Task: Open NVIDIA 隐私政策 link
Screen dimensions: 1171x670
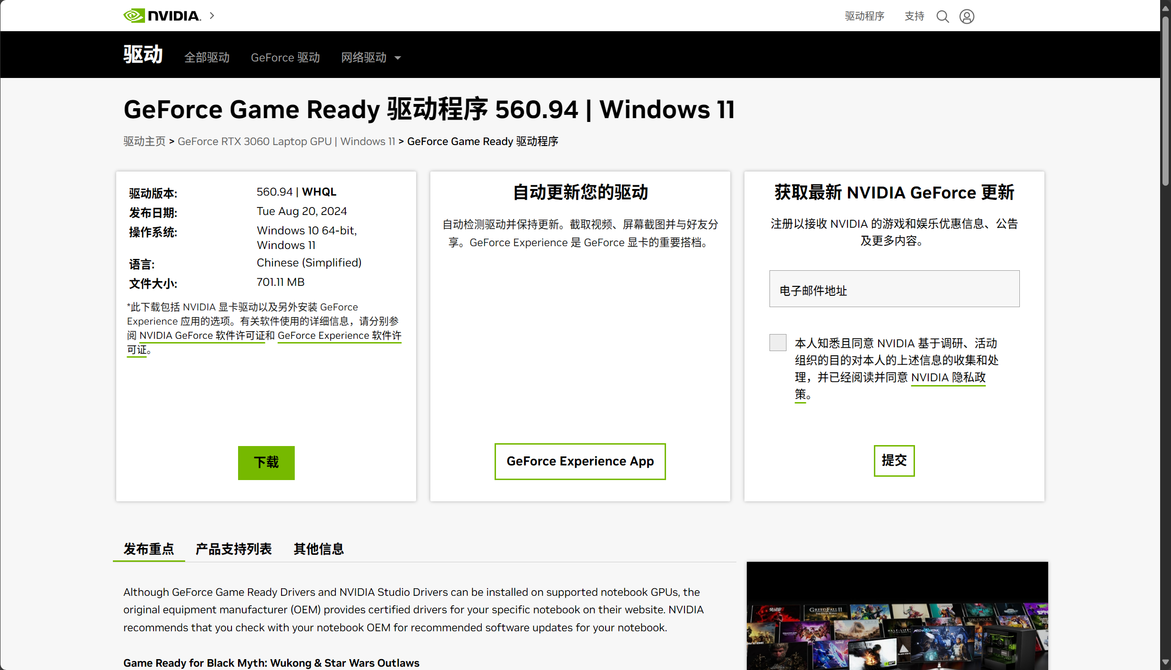Action: (948, 378)
